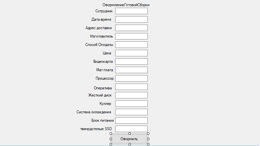Click the Адрес доставки input field
This screenshot has height=146, width=260.
click(131, 28)
